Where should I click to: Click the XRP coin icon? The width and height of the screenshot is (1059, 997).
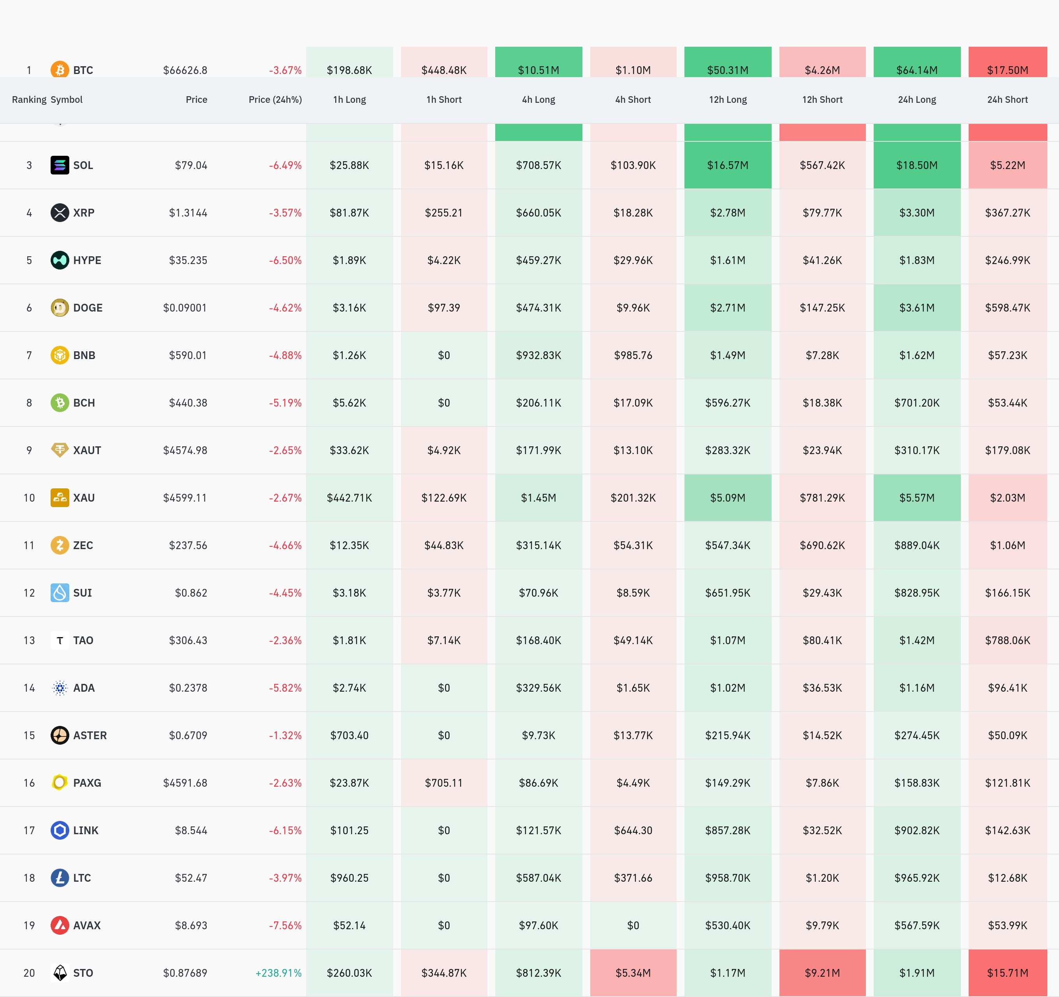tap(60, 213)
